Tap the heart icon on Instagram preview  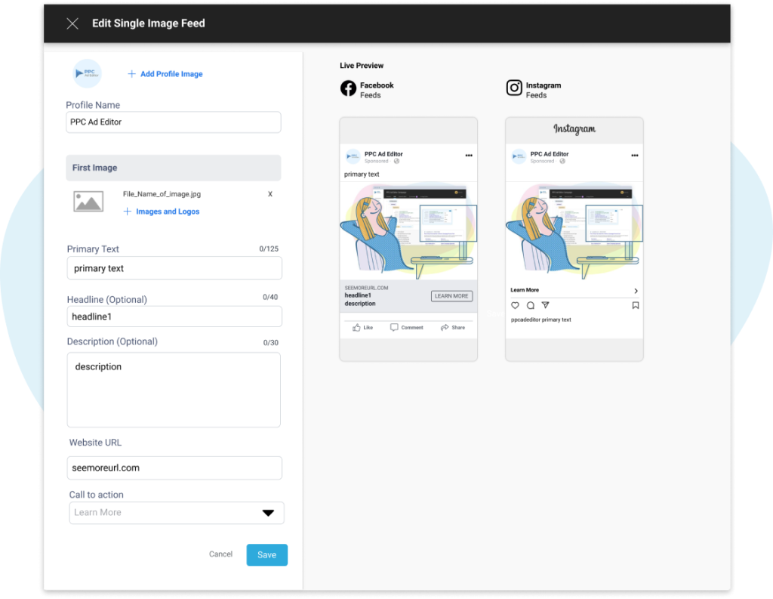[x=515, y=305]
